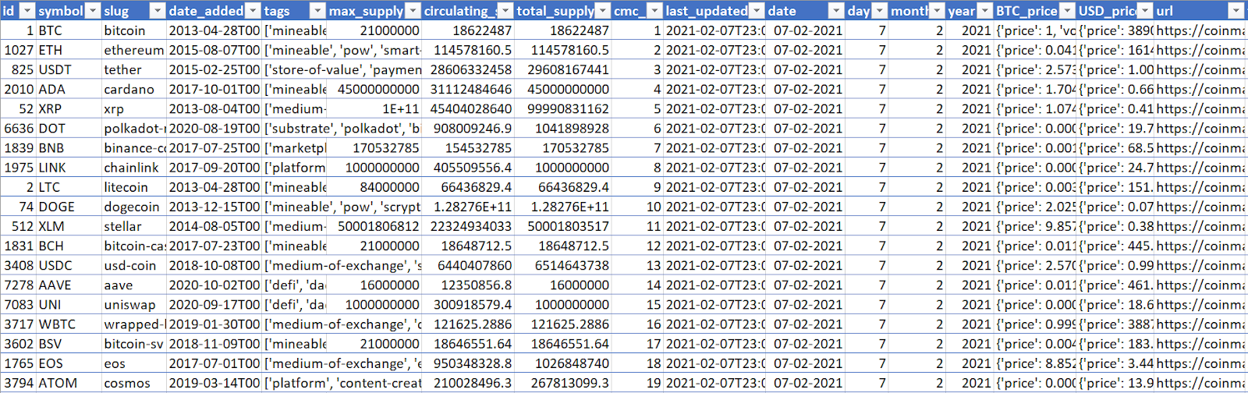This screenshot has width=1248, height=393.
Task: Select circulating supply cell 154532785
Action: (x=468, y=147)
